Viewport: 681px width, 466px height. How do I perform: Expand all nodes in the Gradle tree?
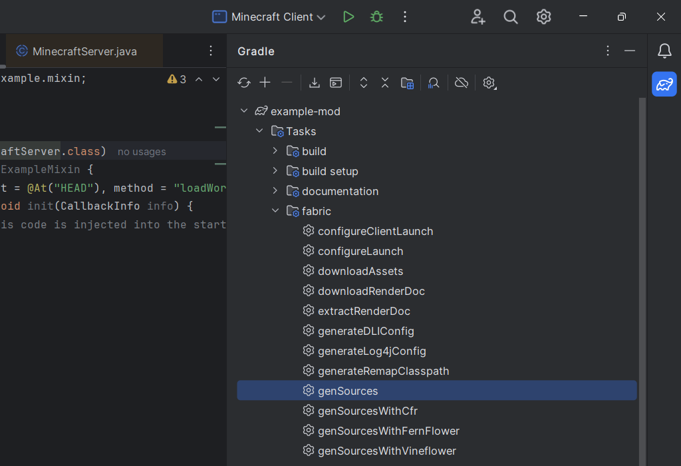click(x=363, y=83)
